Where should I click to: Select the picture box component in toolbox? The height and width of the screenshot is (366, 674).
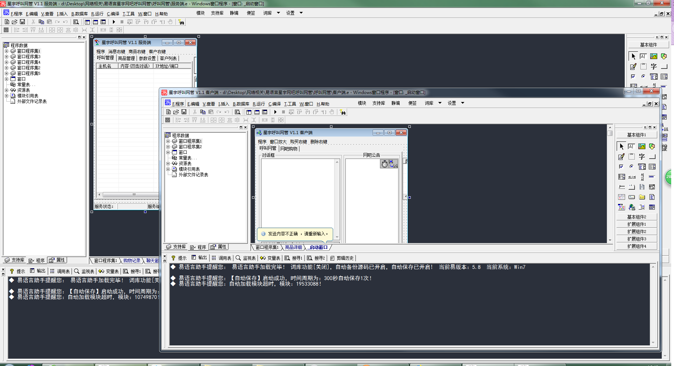[642, 146]
